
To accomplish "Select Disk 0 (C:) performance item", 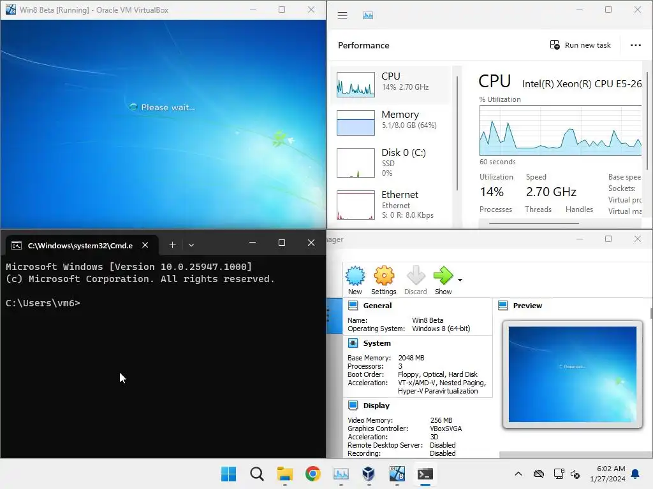I will (x=392, y=163).
